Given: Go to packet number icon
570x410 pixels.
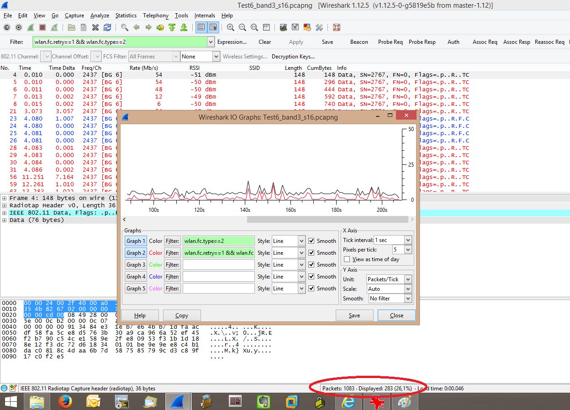Looking at the screenshot, I should click(160, 27).
